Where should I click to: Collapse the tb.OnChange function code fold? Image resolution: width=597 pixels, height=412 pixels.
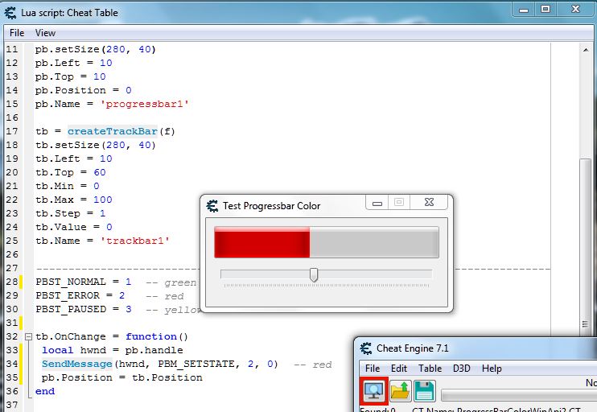(29, 336)
